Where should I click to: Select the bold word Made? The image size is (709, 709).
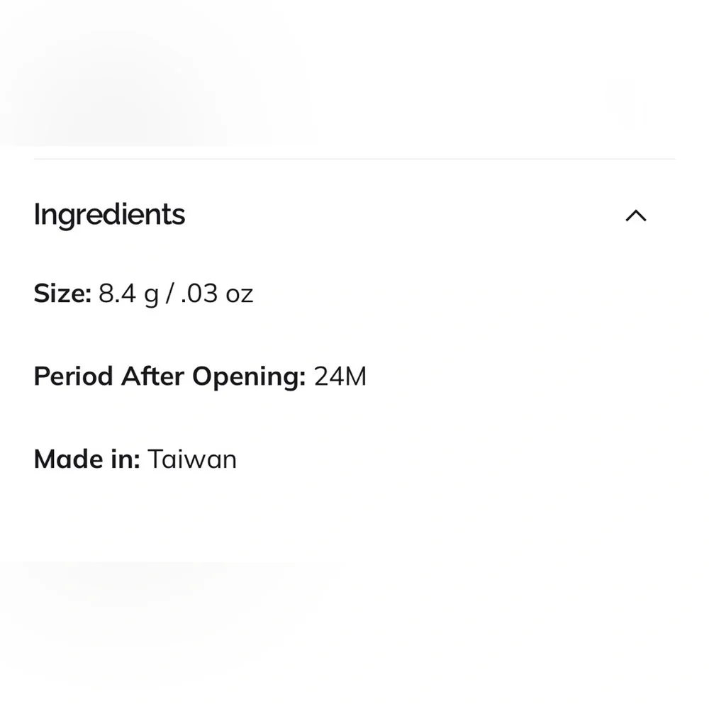[68, 459]
